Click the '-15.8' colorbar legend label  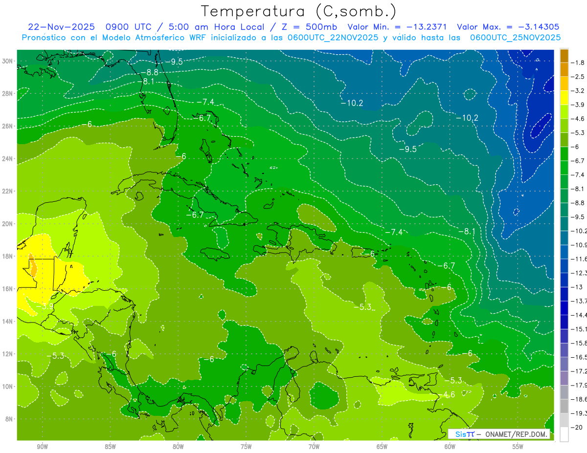579,343
